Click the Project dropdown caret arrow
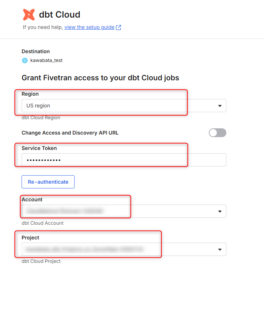 [x=220, y=249]
